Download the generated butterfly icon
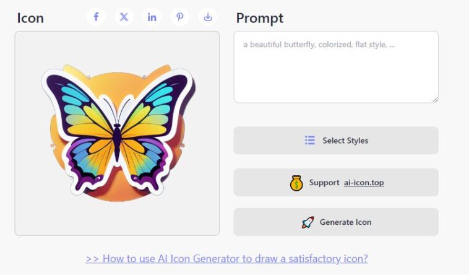The width and height of the screenshot is (469, 275). click(208, 17)
